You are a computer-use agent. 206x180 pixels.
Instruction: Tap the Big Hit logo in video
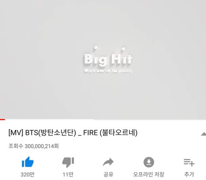pyautogui.click(x=108, y=59)
